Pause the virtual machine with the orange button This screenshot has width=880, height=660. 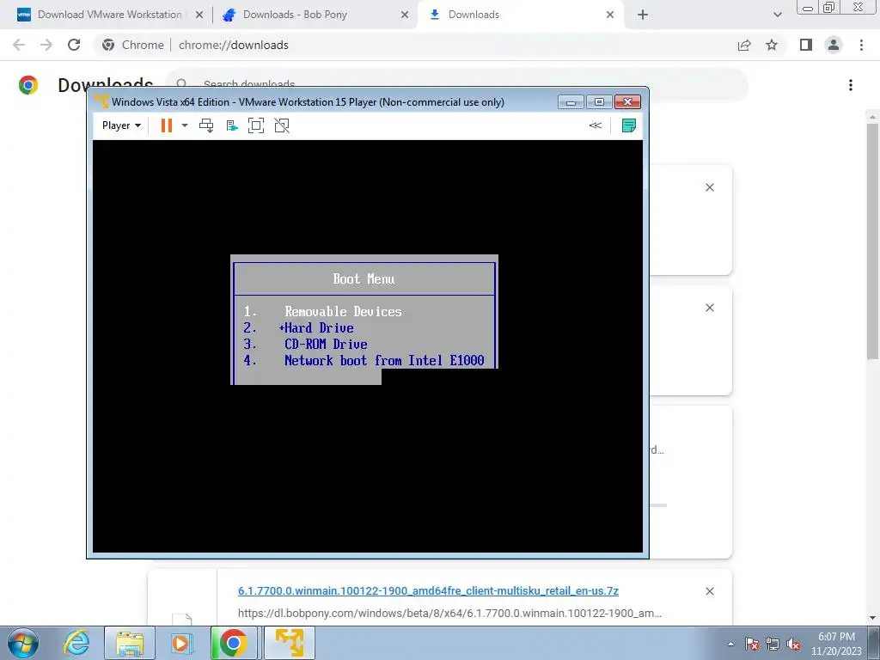point(166,125)
